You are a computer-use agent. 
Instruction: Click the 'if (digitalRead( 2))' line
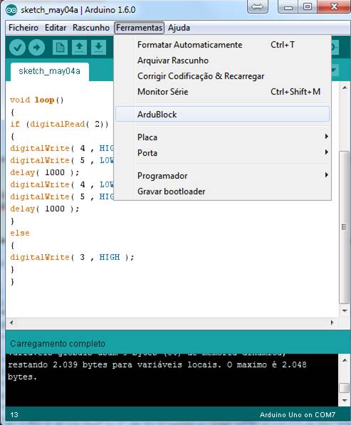pos(59,124)
